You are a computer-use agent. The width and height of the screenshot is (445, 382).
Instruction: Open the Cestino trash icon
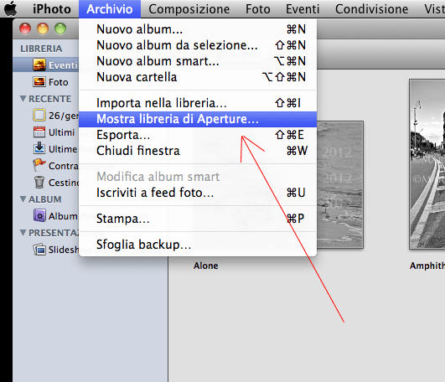(x=39, y=182)
